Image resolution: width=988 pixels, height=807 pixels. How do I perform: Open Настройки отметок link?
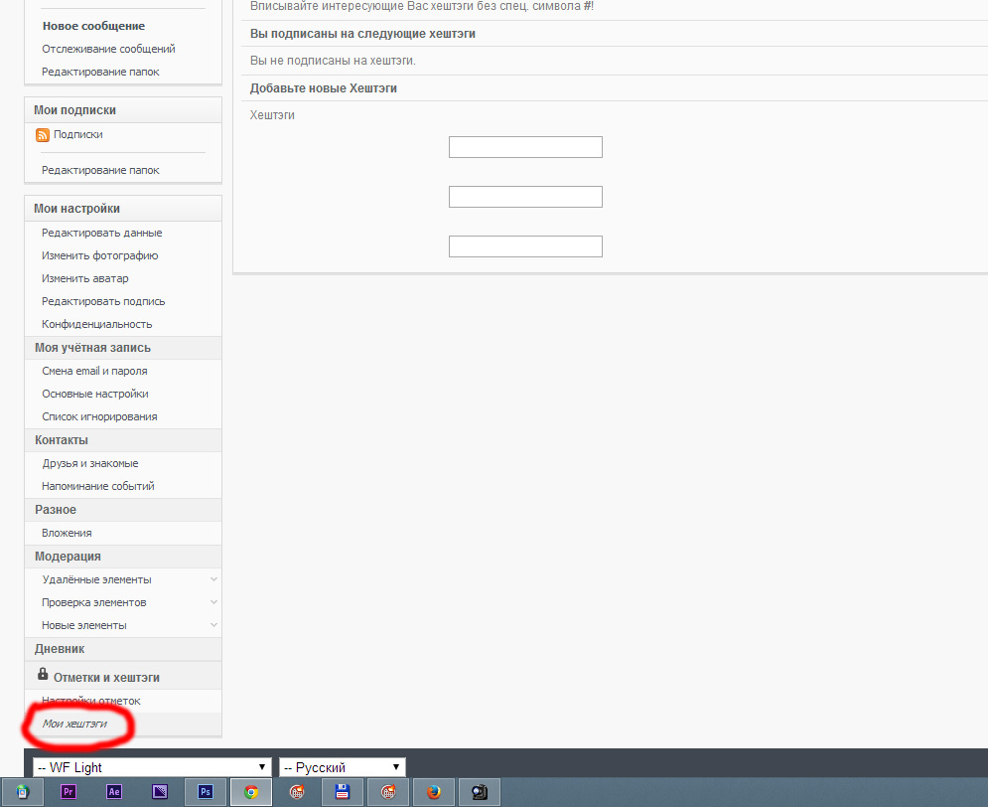pos(90,701)
